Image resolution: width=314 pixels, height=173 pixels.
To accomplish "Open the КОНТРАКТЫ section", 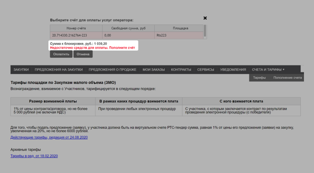I will tap(181, 70).
